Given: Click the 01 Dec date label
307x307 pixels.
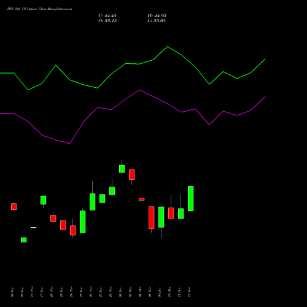Looking at the screenshot, I should [x=120, y=292].
